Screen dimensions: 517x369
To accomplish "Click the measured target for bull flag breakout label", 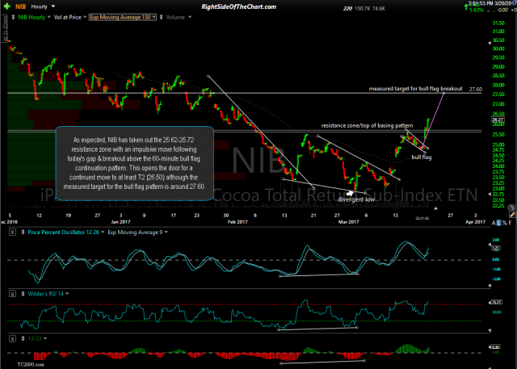I will coord(415,89).
